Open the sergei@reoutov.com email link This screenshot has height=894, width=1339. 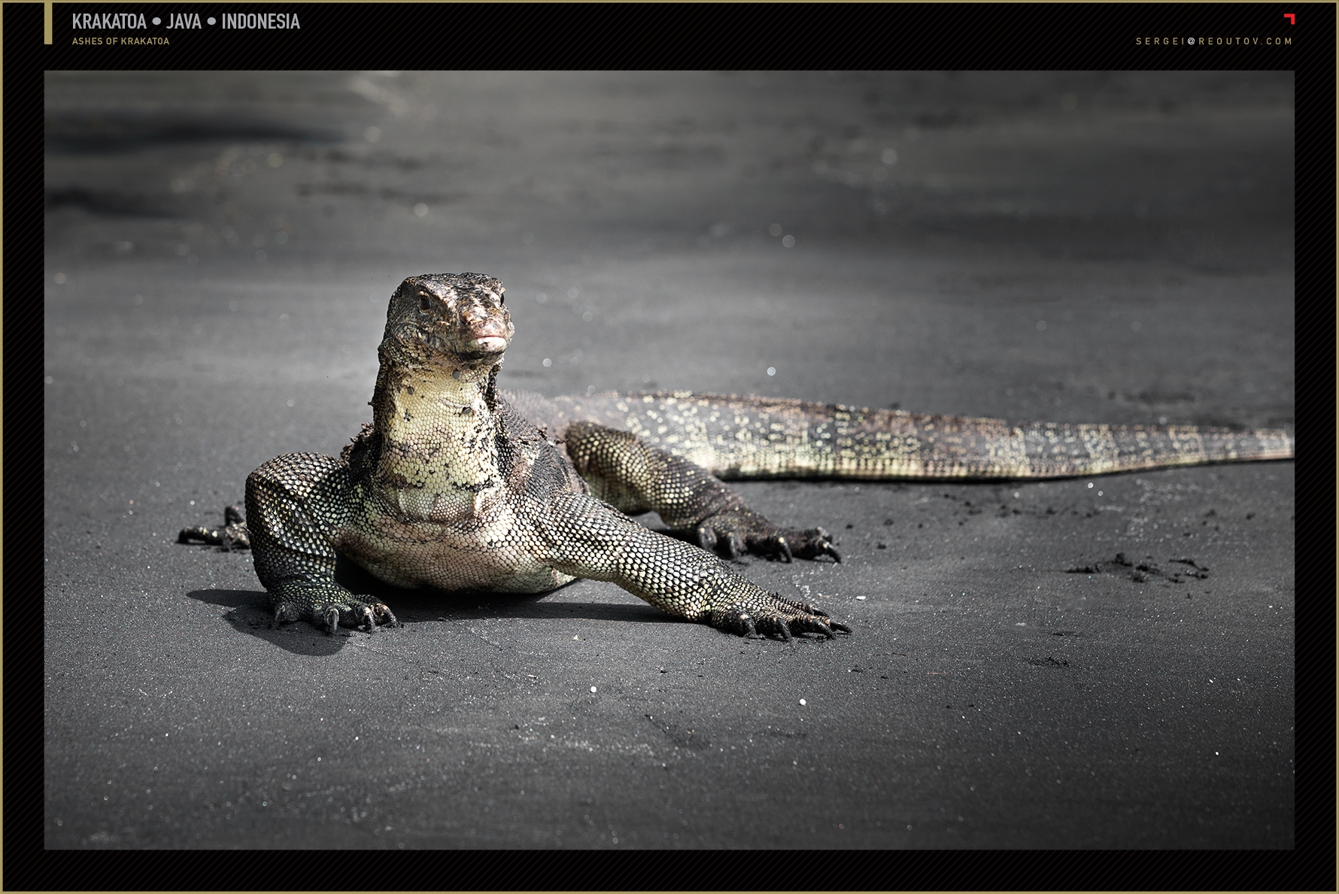[x=1213, y=41]
